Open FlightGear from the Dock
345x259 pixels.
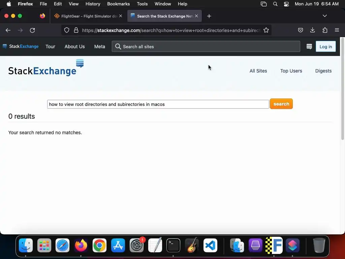coord(274,245)
